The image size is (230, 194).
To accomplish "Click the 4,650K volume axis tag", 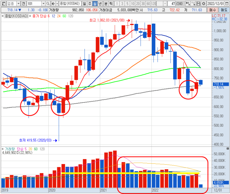I will (x=221, y=182).
